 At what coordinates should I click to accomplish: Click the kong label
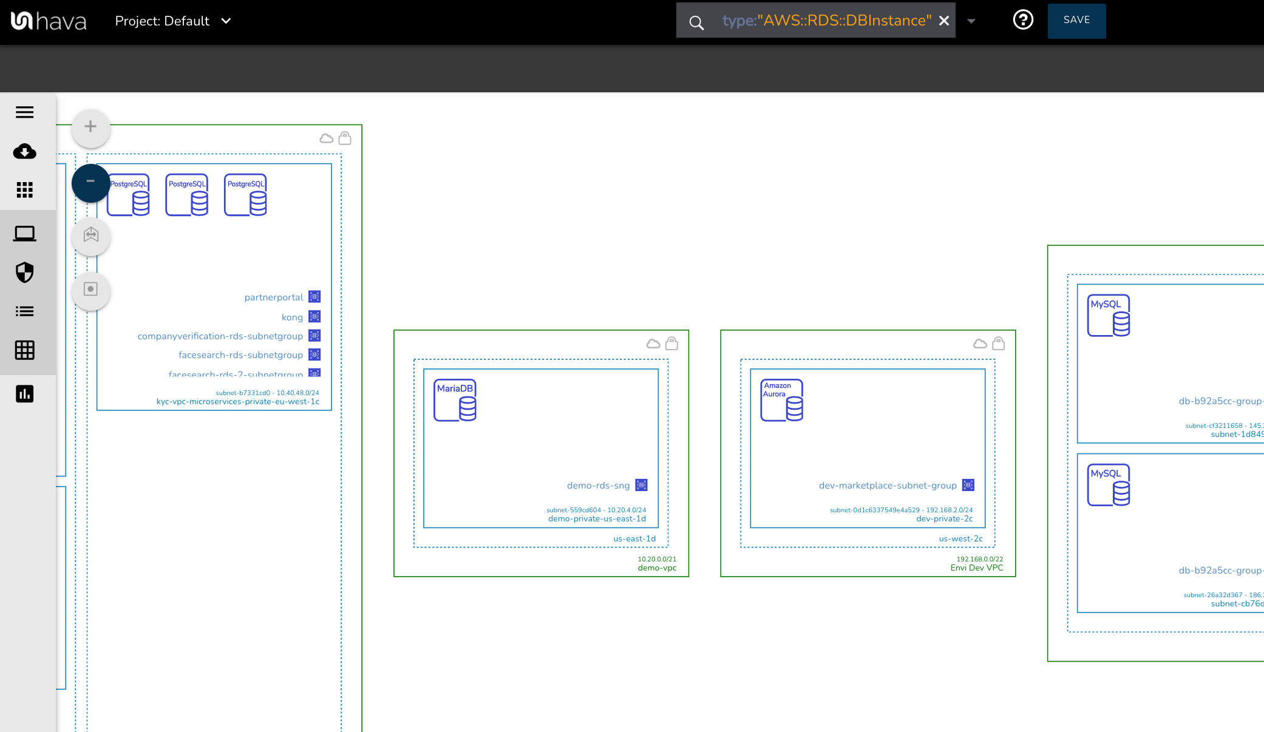tap(292, 317)
